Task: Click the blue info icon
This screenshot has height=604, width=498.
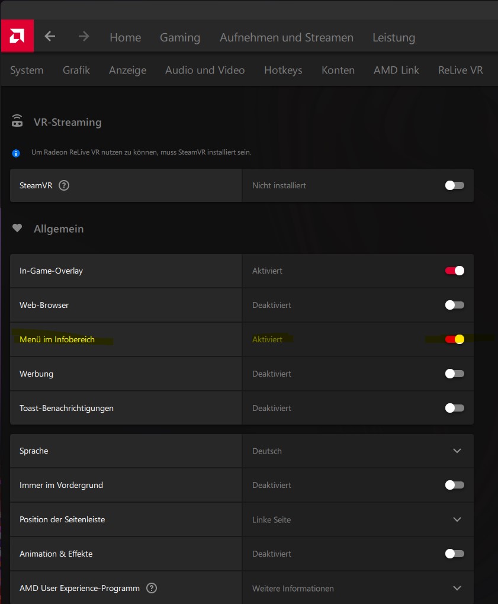Action: pyautogui.click(x=16, y=153)
